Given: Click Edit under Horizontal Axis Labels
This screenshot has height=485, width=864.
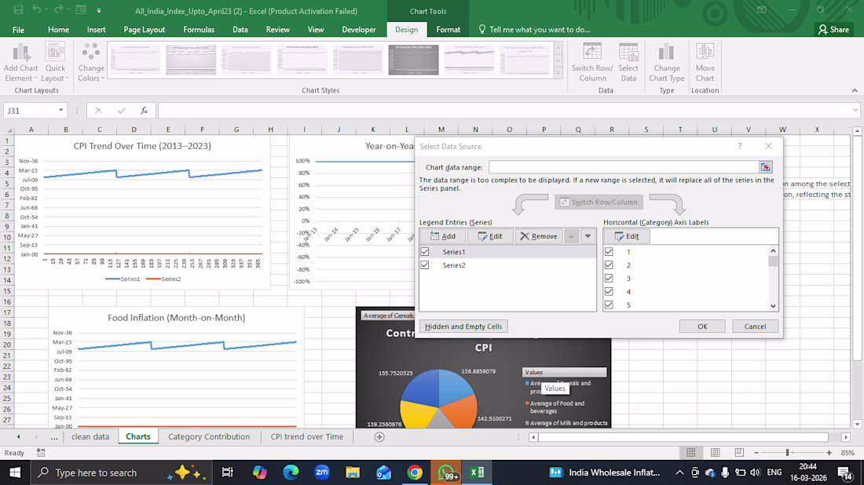Looking at the screenshot, I should click(x=627, y=236).
